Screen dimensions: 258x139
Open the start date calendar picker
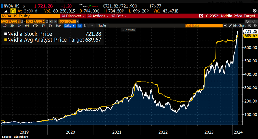click(x=22, y=22)
